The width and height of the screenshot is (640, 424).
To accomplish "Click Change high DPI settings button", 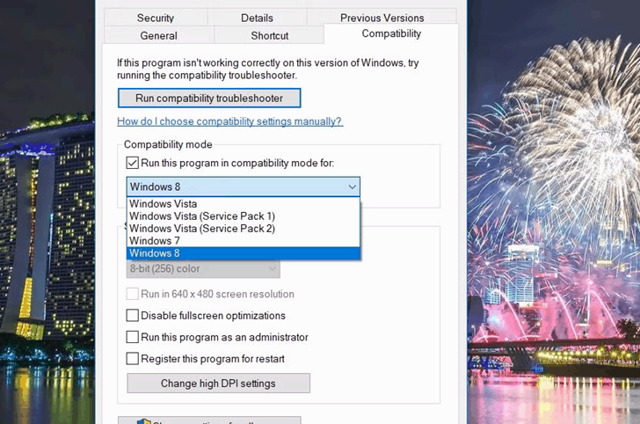I will 218,384.
